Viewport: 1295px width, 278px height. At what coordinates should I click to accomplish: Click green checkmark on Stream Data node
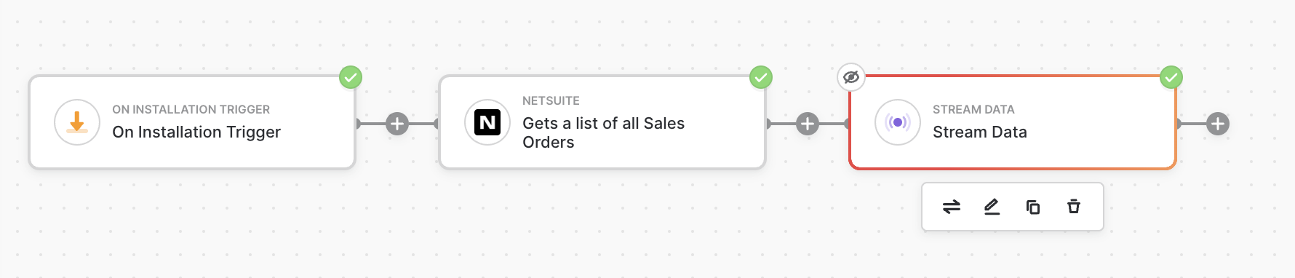point(1171,77)
